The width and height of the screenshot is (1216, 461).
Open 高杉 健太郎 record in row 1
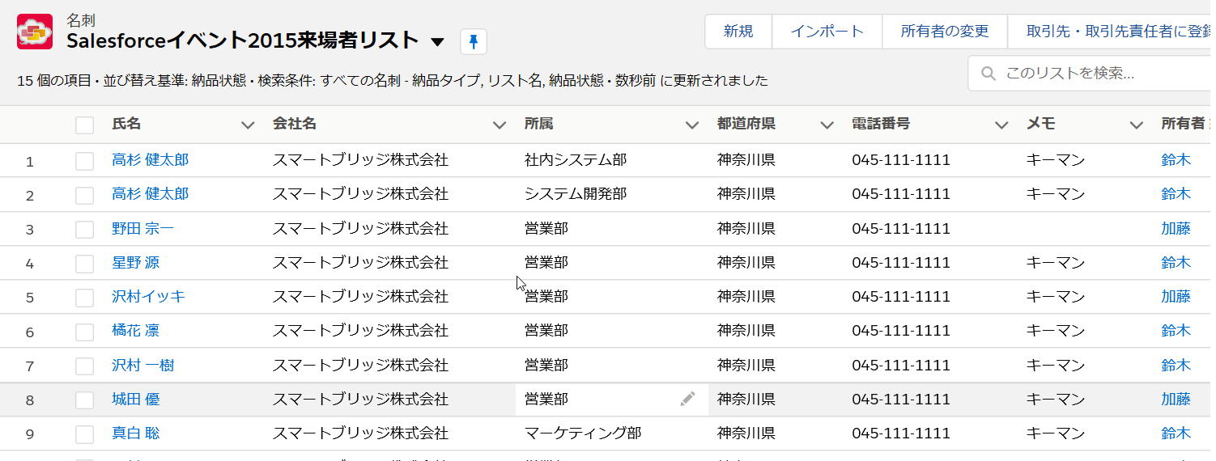pos(150,160)
